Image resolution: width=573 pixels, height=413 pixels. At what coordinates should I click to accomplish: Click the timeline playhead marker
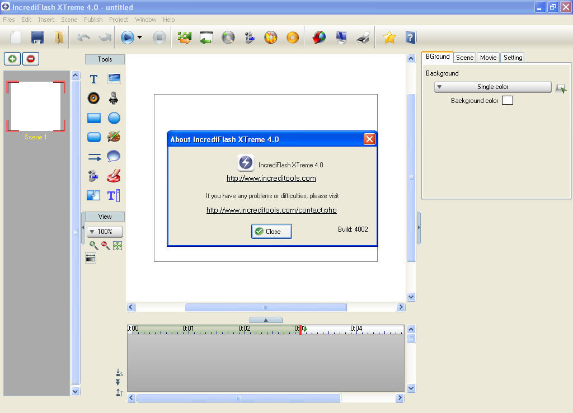point(300,330)
